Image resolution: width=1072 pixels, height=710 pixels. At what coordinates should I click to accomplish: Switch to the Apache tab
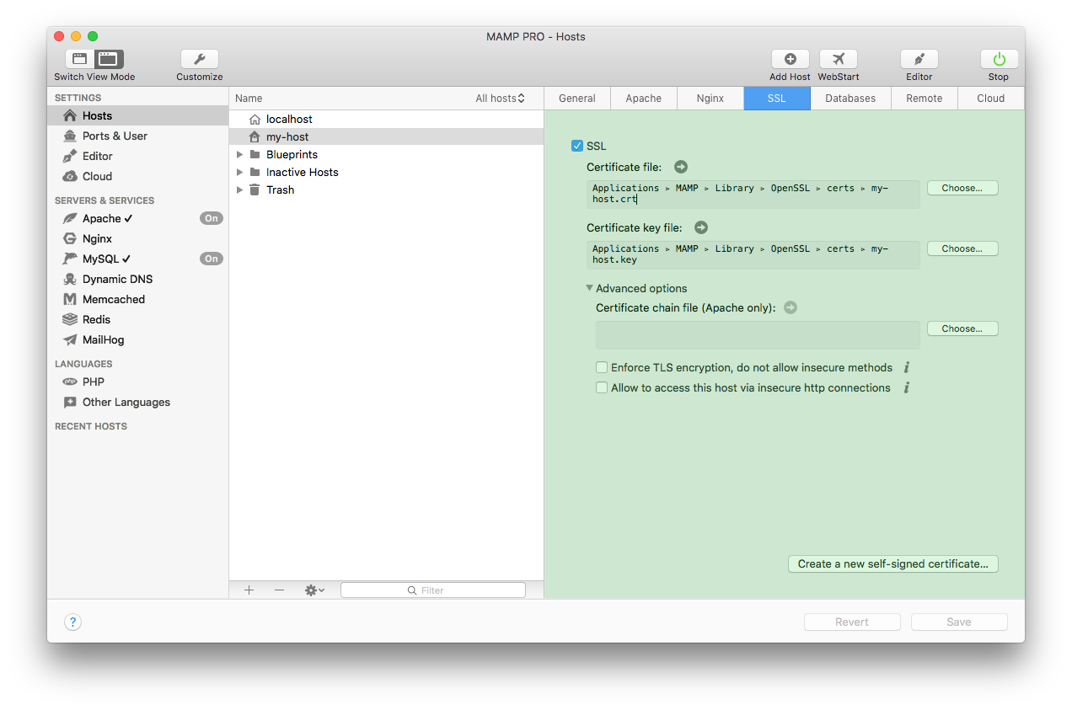643,99
